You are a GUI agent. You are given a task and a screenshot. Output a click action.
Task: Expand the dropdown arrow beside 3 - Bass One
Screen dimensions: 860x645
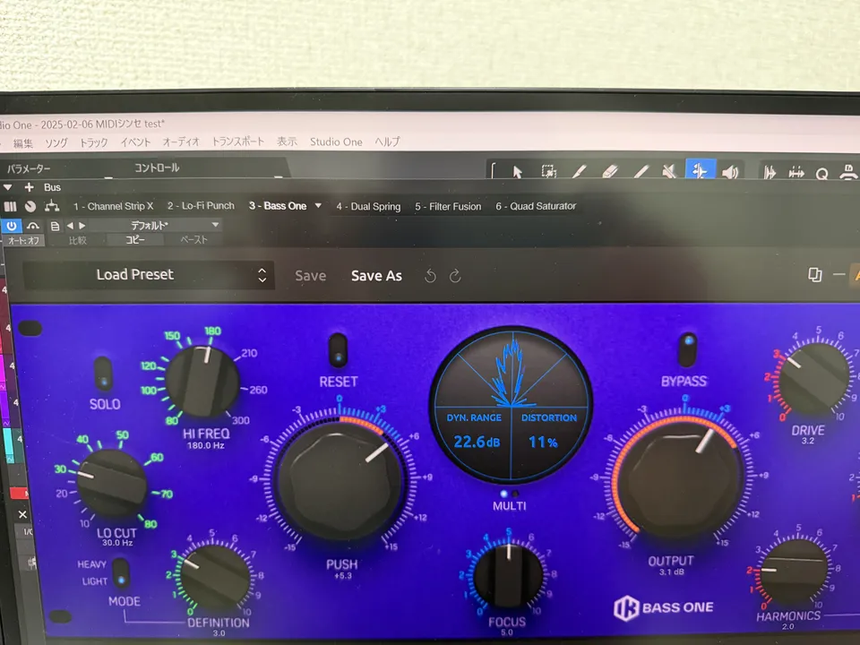(x=318, y=206)
